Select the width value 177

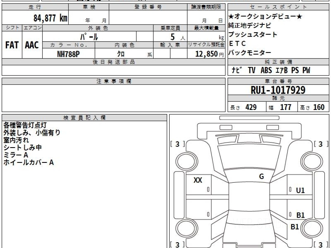286,107
